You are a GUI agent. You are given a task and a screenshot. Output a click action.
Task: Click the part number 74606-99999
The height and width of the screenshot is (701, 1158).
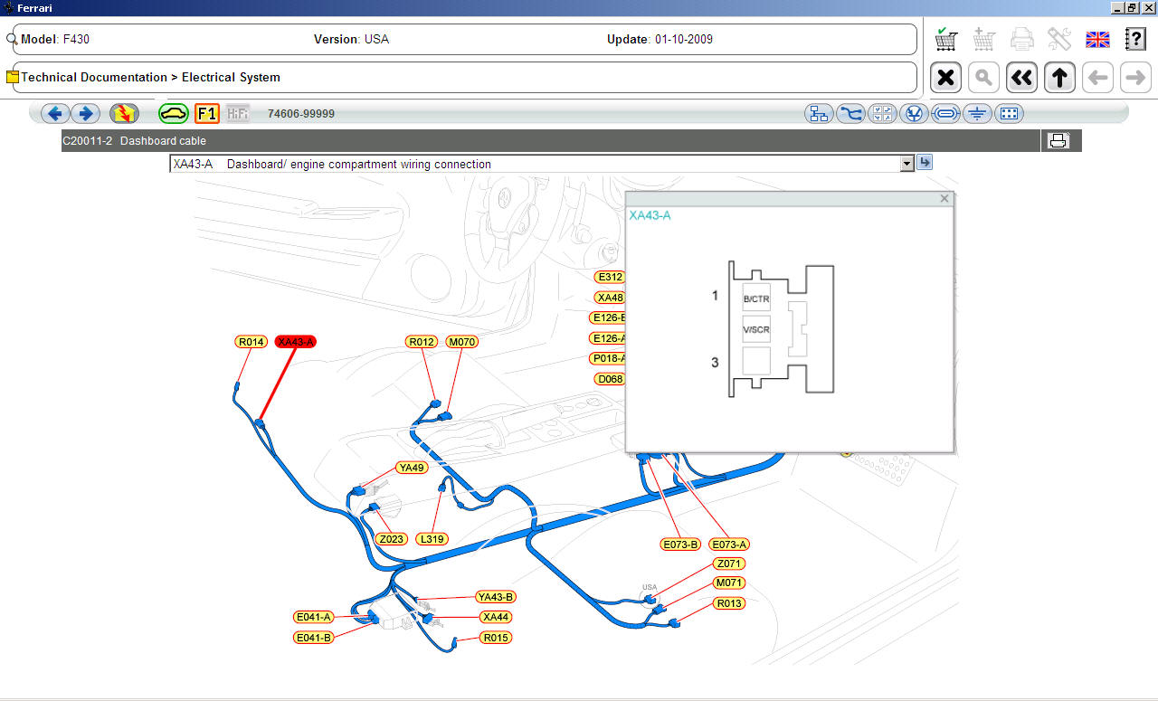[301, 114]
